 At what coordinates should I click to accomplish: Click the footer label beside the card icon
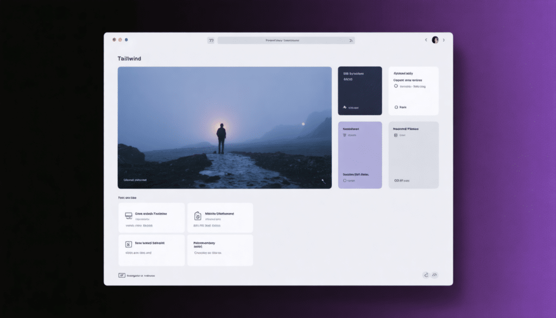(141, 276)
